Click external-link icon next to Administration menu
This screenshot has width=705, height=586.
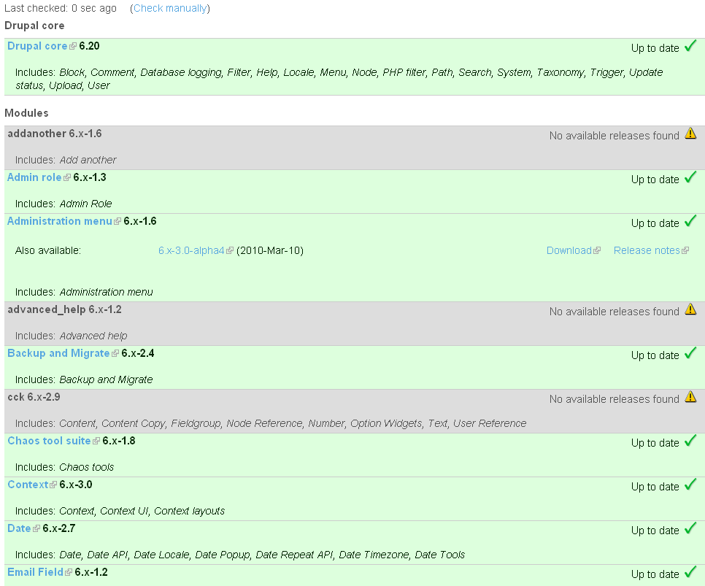click(117, 222)
